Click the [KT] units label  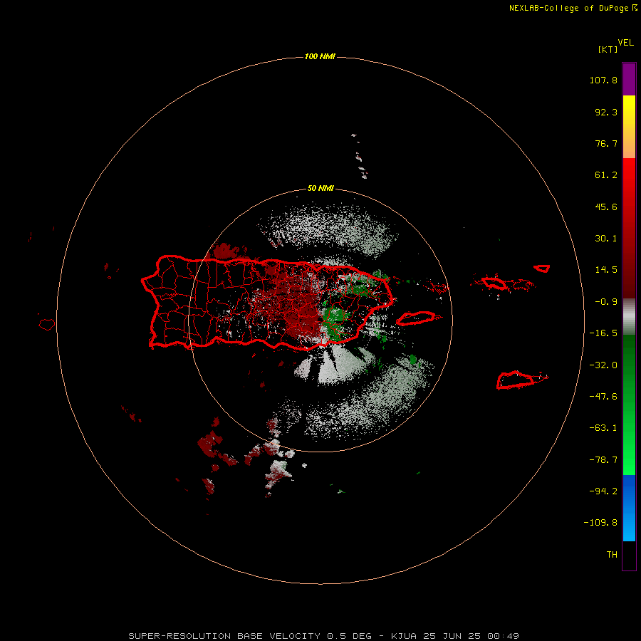608,49
